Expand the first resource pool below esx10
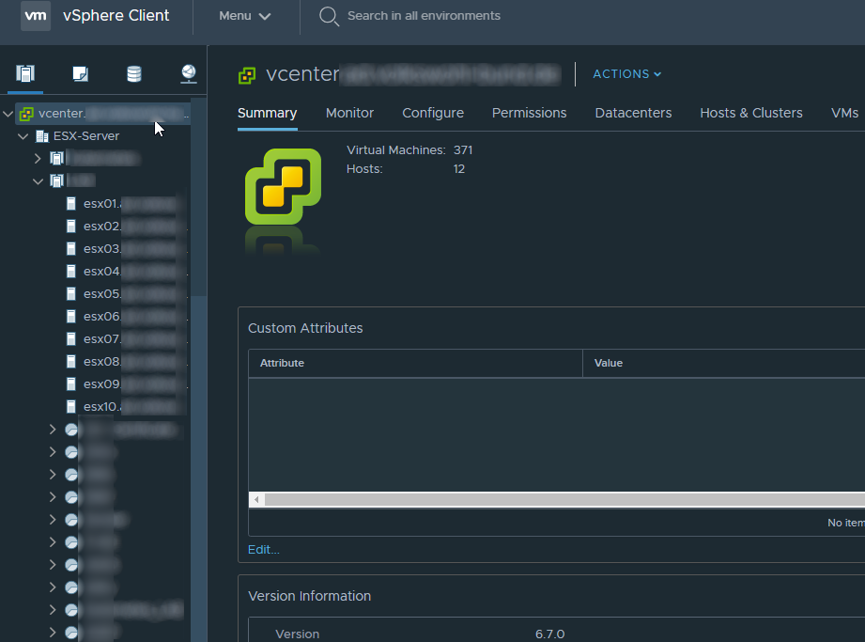The image size is (865, 642). click(53, 430)
